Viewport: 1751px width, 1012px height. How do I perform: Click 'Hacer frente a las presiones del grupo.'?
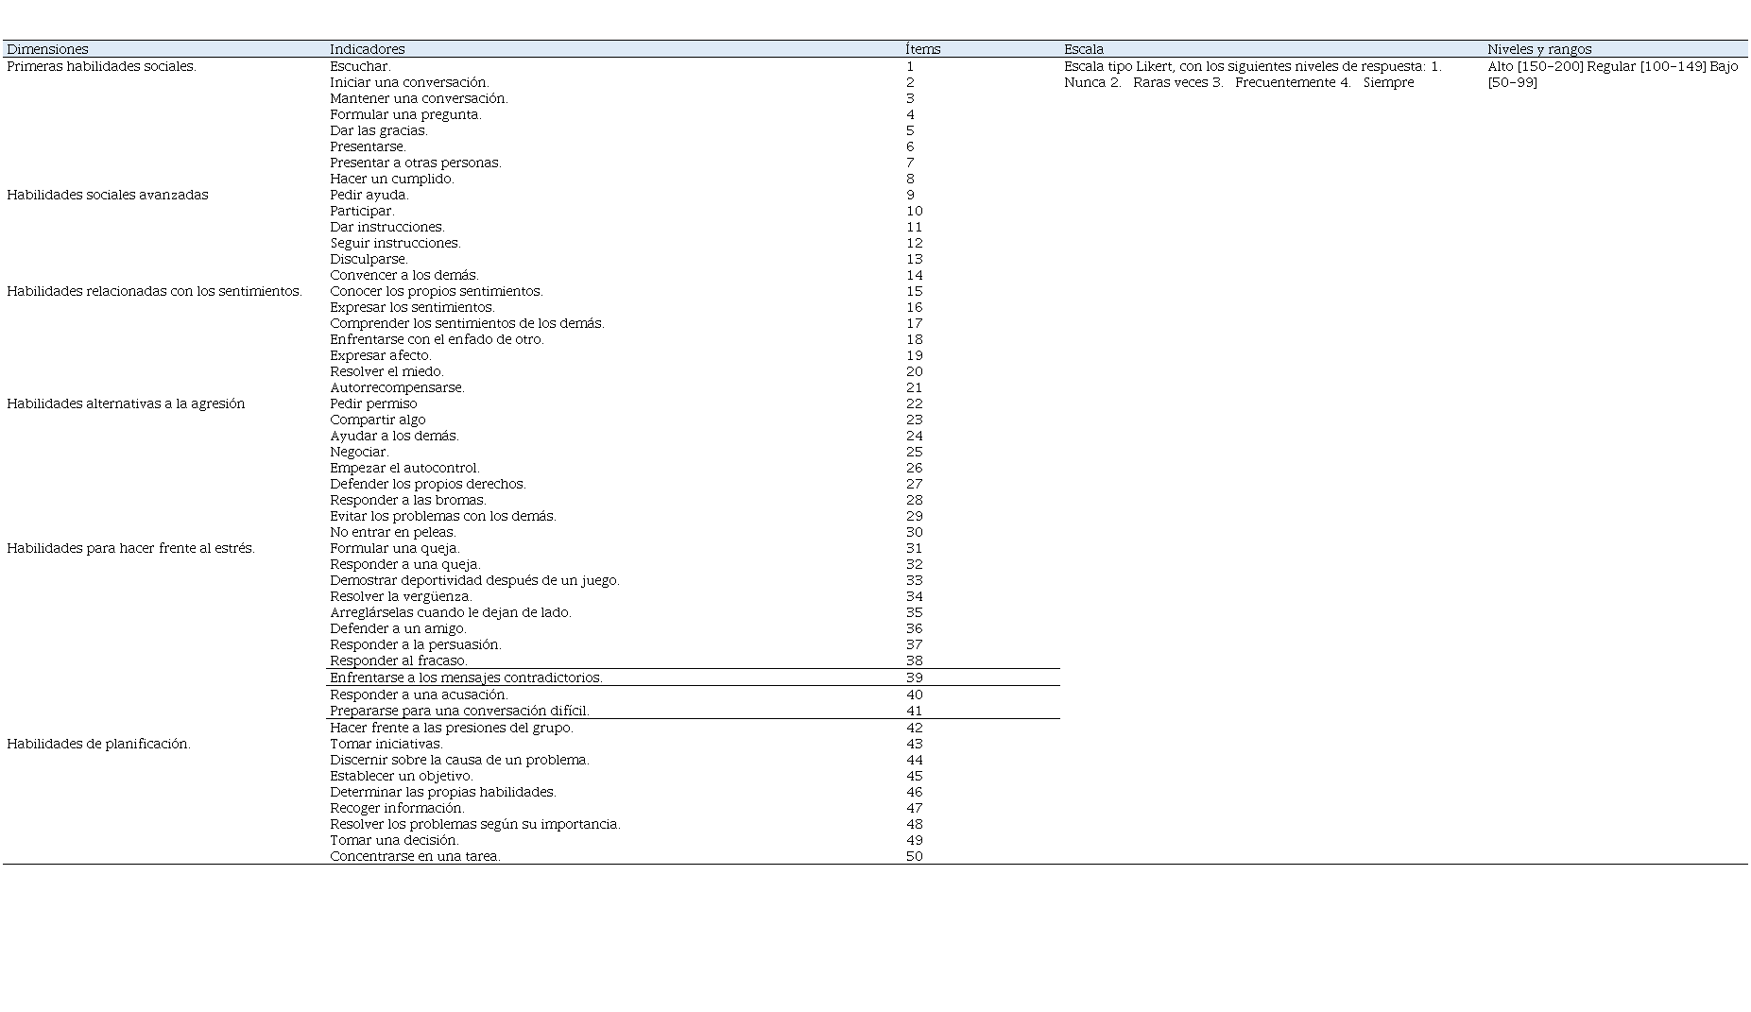click(x=452, y=728)
